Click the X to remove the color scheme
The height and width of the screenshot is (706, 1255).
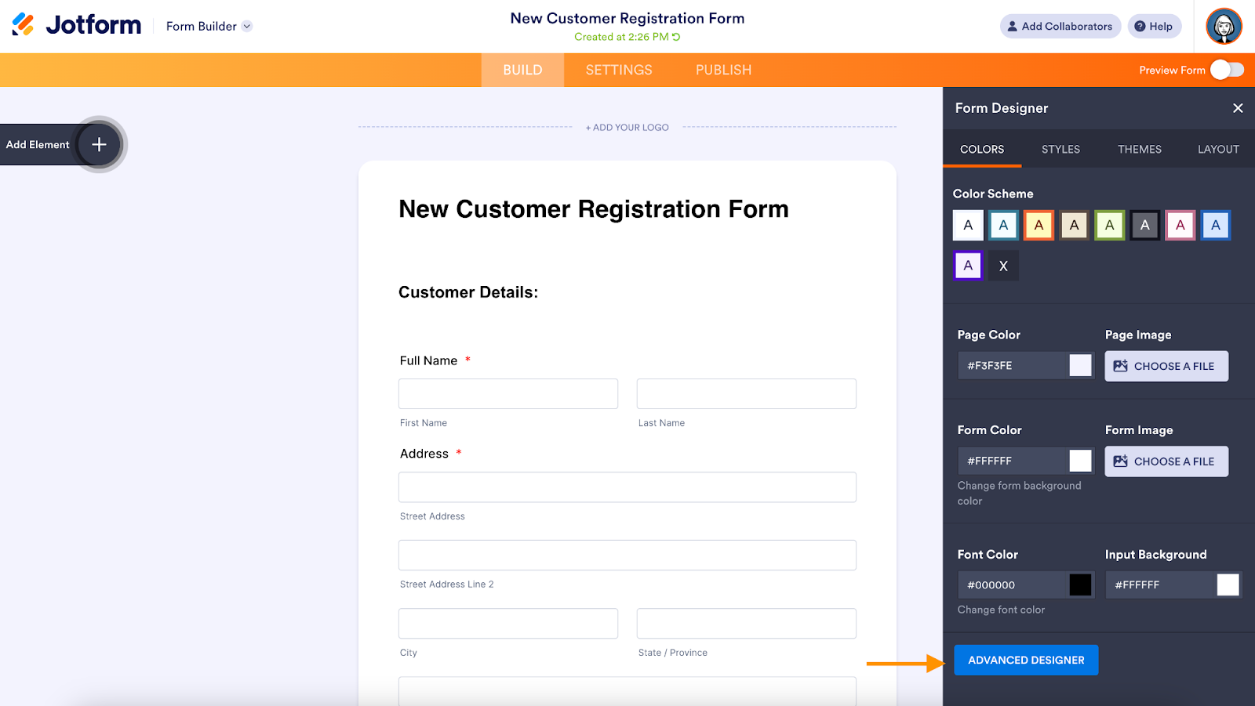(x=1002, y=266)
